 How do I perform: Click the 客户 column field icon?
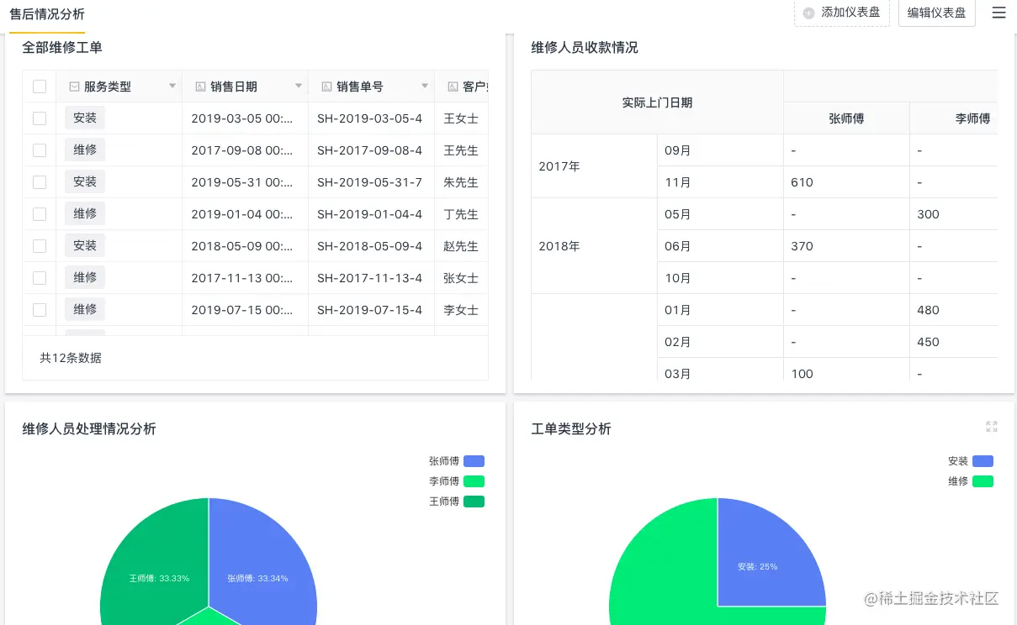click(453, 87)
